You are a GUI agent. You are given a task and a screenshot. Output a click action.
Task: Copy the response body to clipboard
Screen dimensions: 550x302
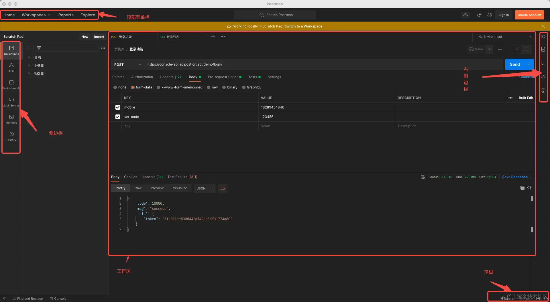point(522,188)
